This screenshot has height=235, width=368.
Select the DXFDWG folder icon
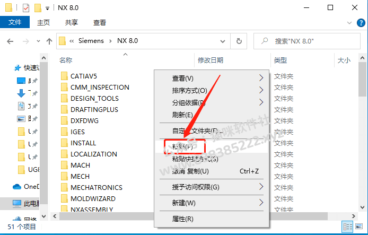click(x=64, y=120)
